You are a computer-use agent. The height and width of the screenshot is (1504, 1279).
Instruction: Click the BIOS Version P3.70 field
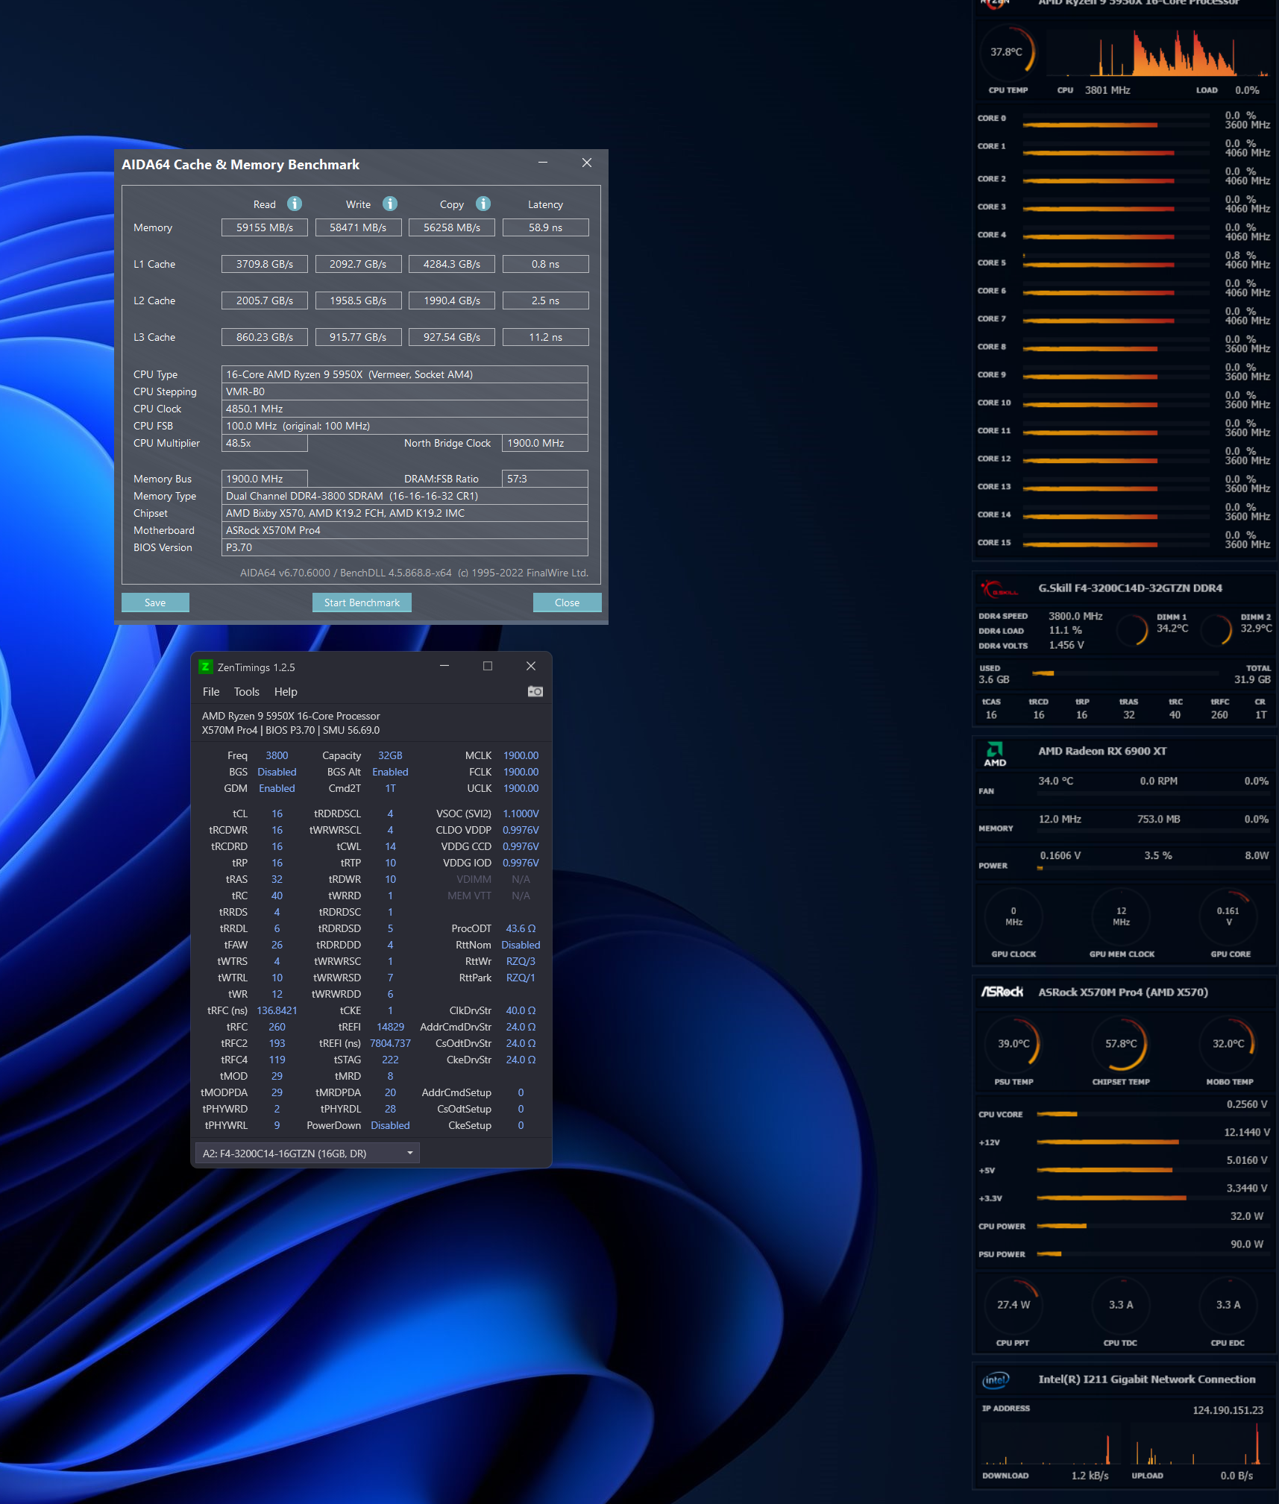pos(405,547)
